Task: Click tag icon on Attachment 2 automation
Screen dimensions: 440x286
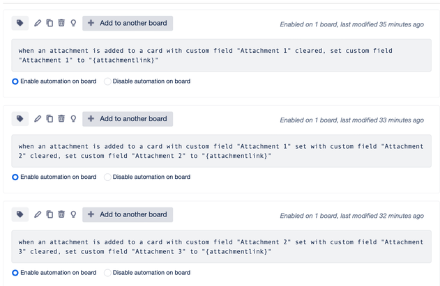Action: tap(20, 119)
